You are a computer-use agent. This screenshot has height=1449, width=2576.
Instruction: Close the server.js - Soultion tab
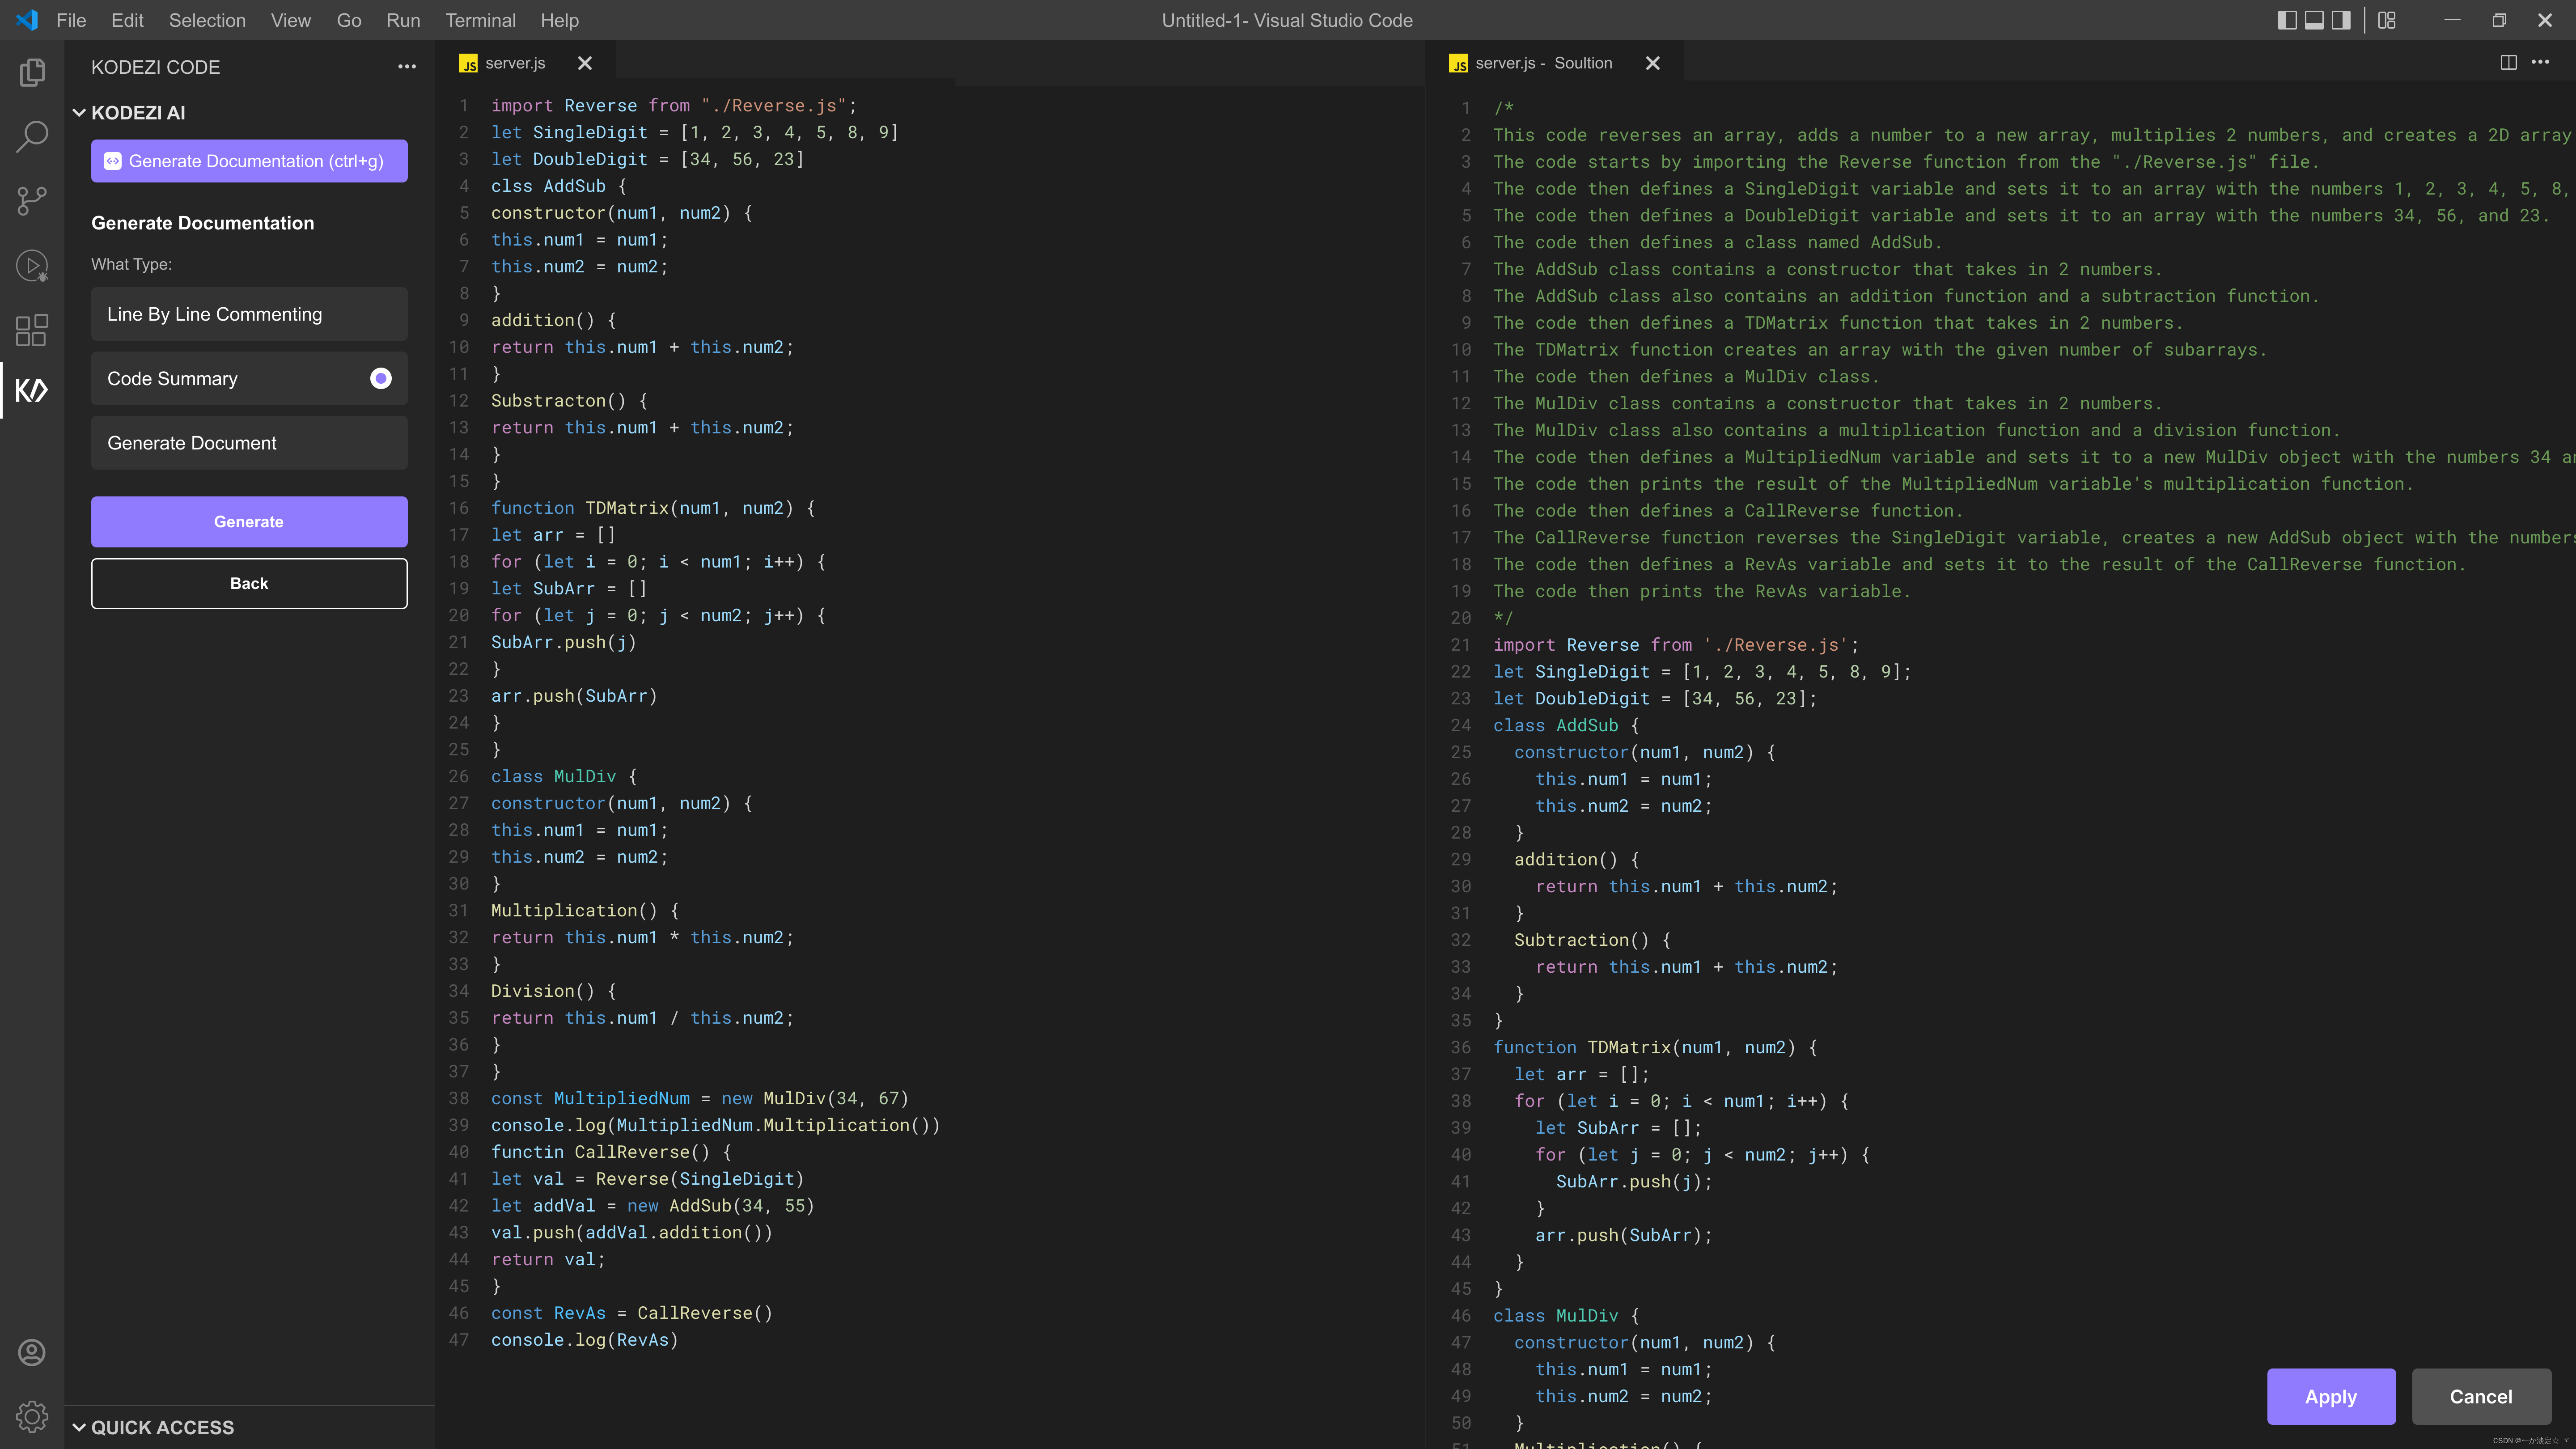(x=1653, y=63)
